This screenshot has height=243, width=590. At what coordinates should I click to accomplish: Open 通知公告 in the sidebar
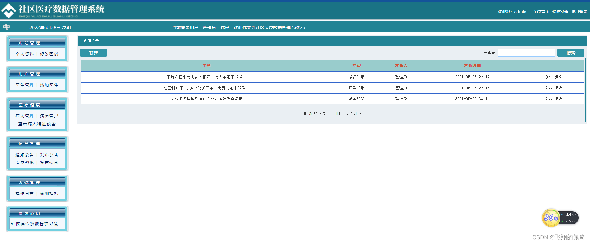[25, 155]
